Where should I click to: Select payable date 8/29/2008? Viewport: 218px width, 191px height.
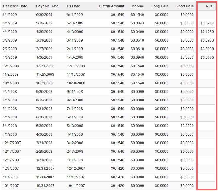pyautogui.click(x=44, y=100)
